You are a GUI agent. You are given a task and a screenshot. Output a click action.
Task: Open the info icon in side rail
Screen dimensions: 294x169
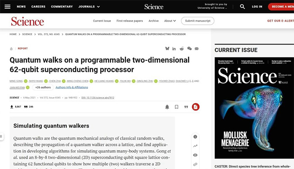pyautogui.click(x=195, y=137)
